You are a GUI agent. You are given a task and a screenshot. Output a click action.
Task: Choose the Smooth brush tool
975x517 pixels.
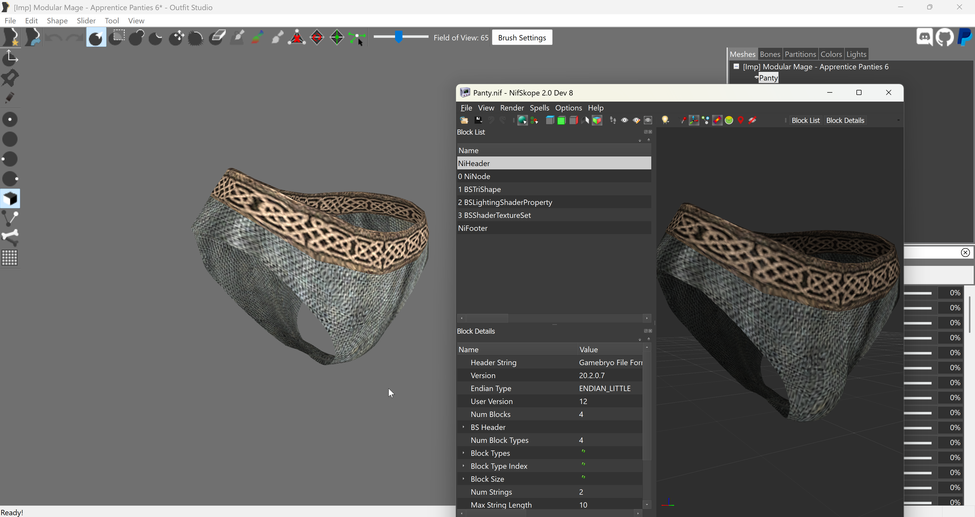click(x=196, y=38)
